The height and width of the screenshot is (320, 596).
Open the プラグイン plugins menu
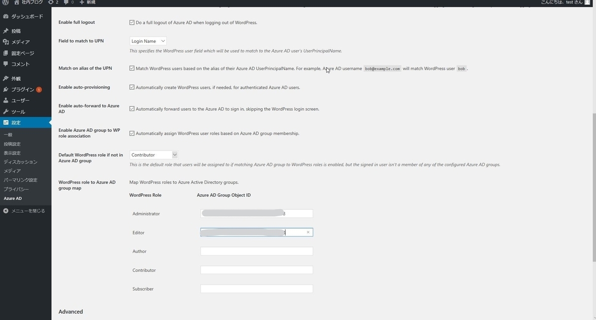click(x=26, y=90)
